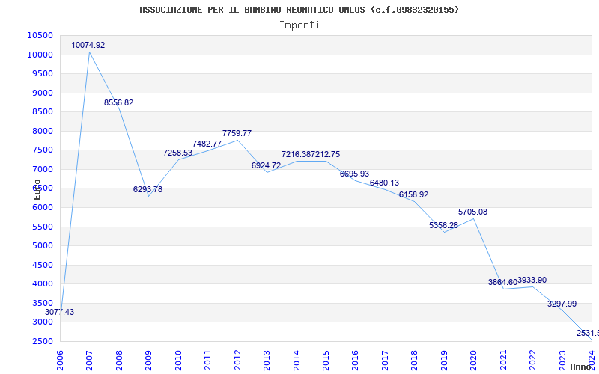Select the 10074.92 data label

(x=88, y=45)
